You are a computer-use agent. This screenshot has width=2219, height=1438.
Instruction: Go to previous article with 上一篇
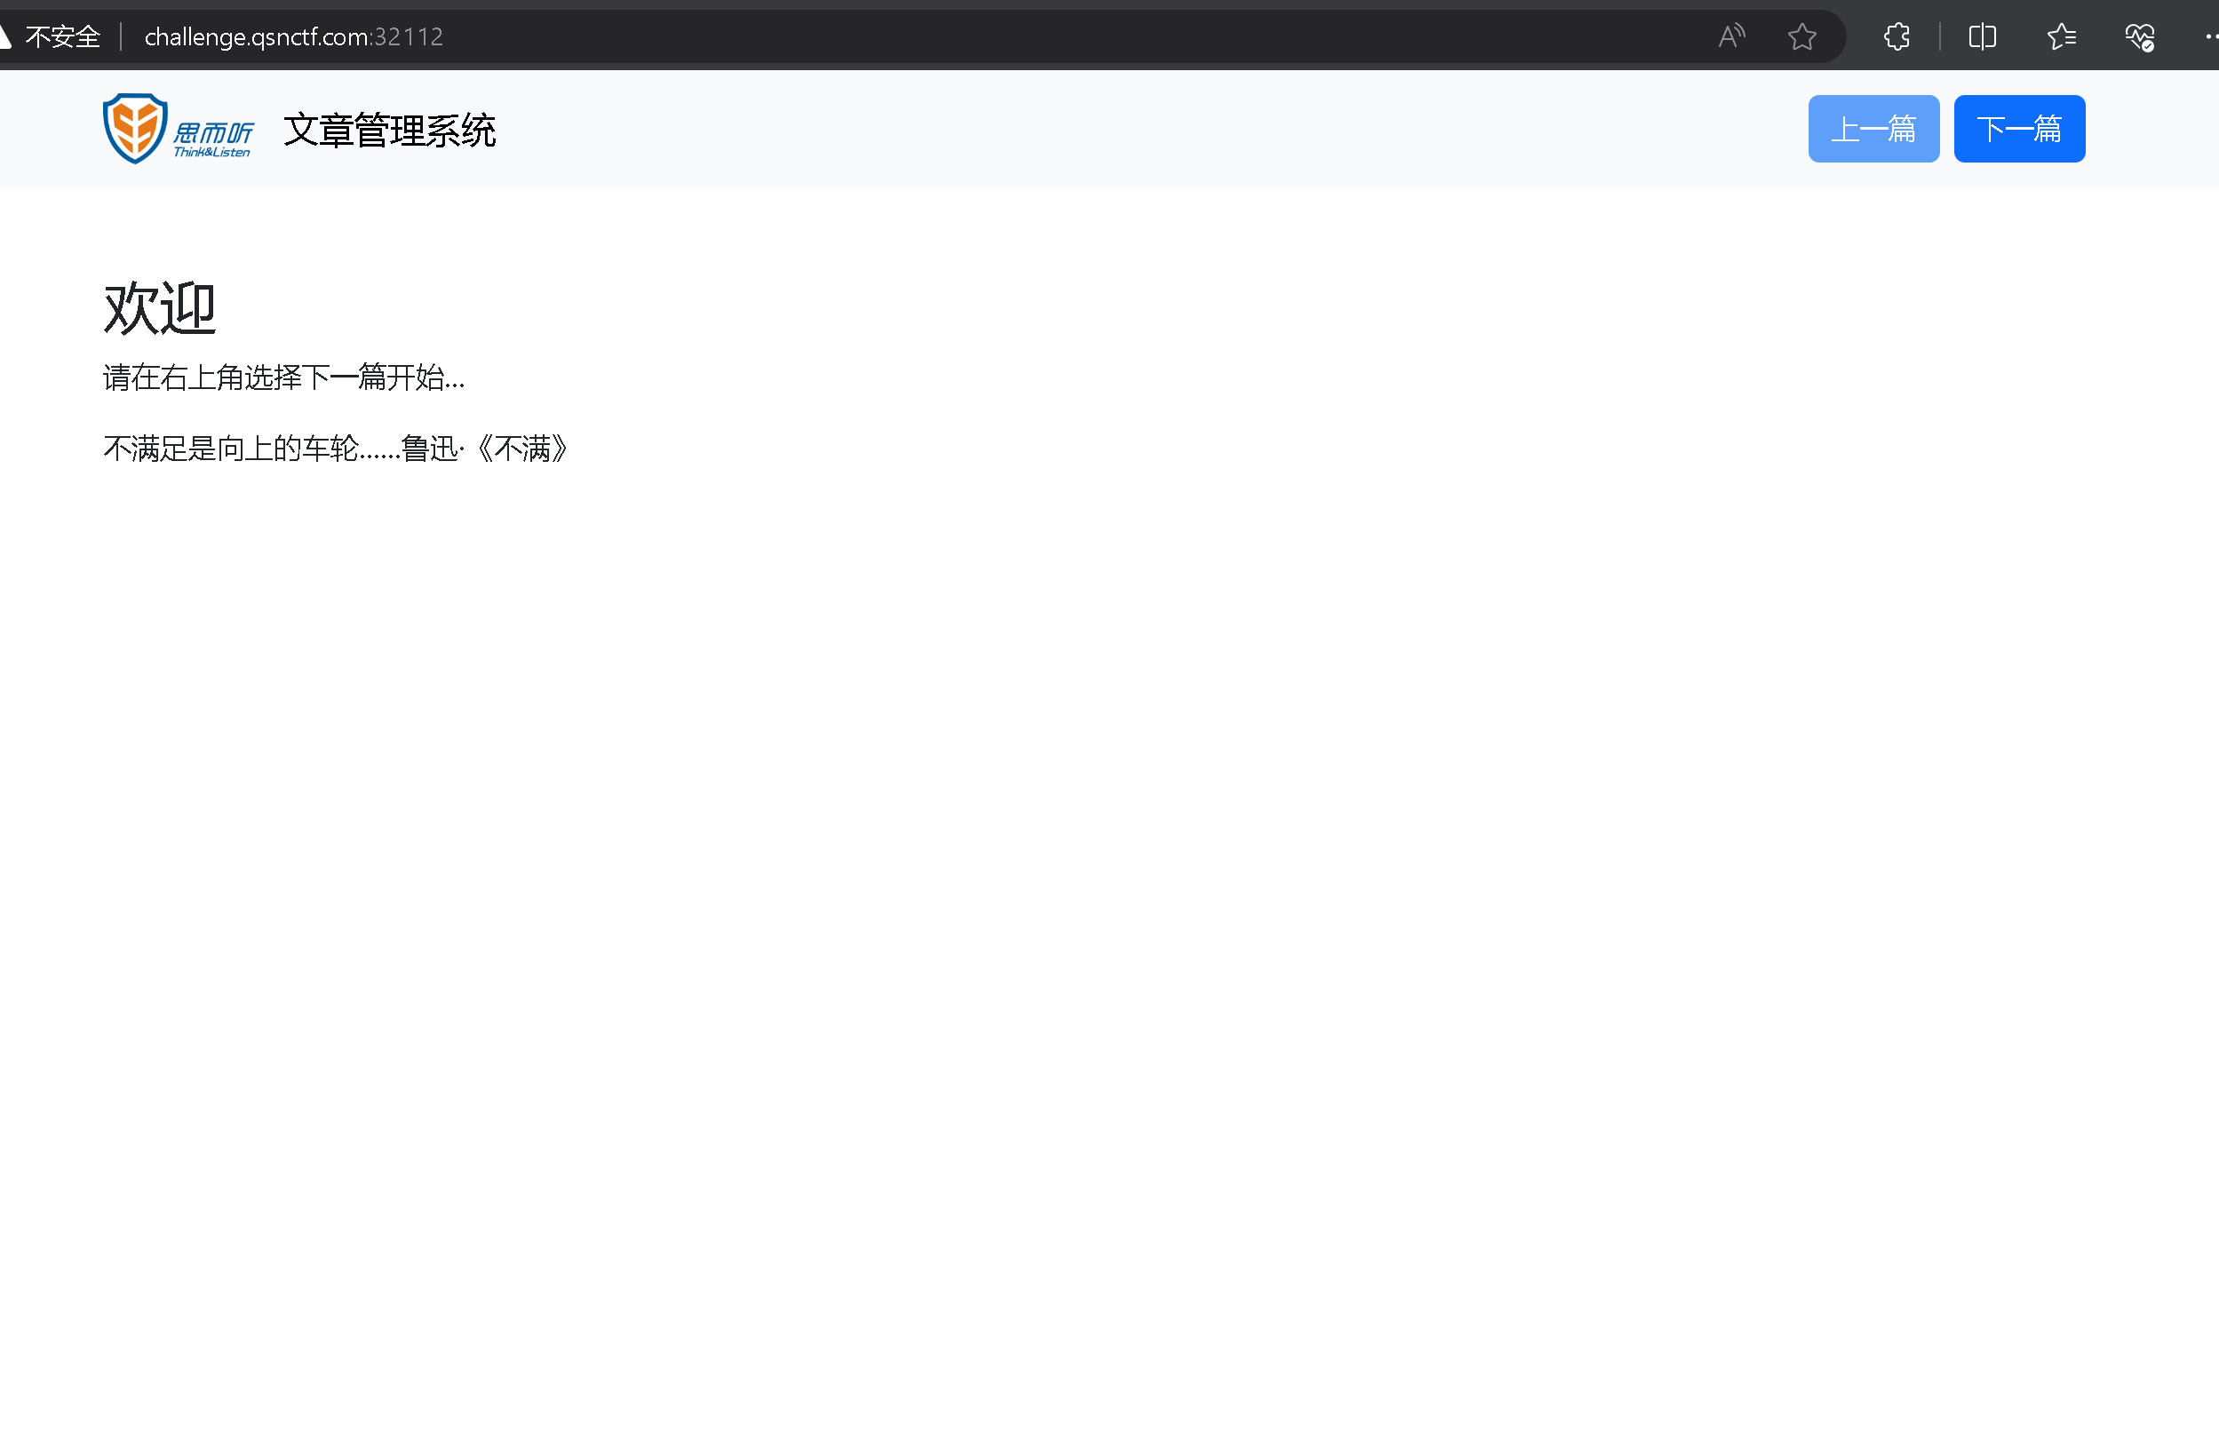coord(1873,129)
